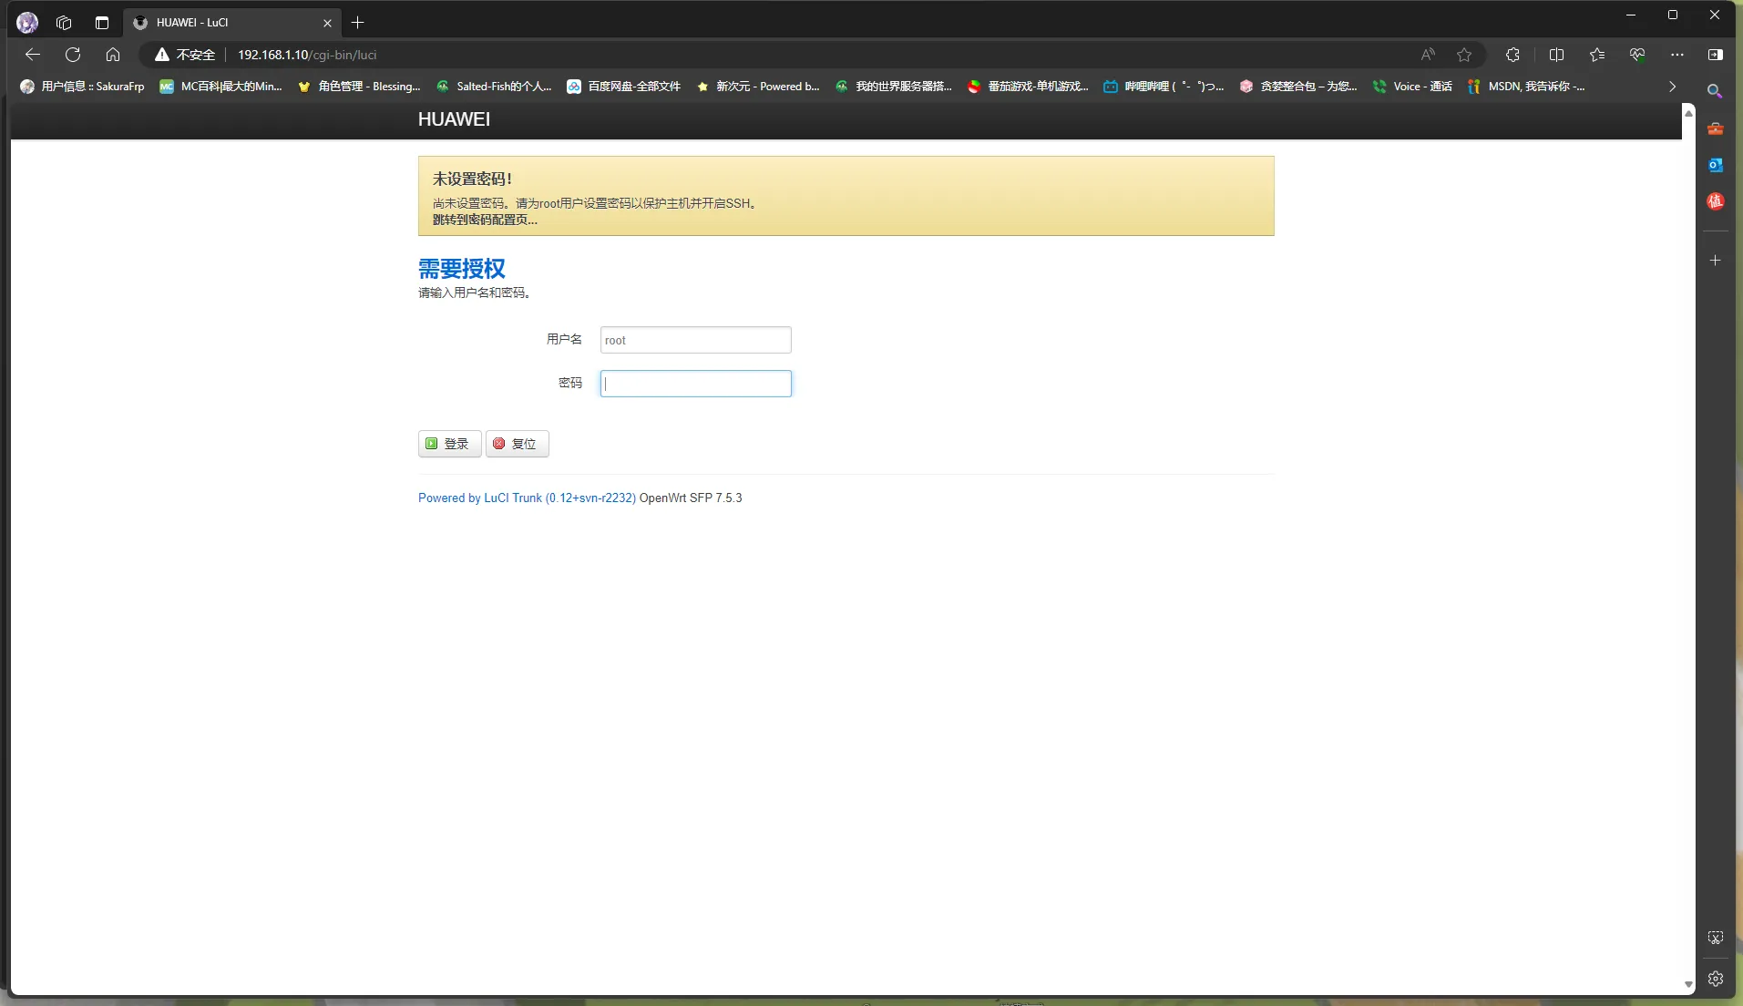
Task: Open the sidebar search icon
Action: pyautogui.click(x=1715, y=91)
